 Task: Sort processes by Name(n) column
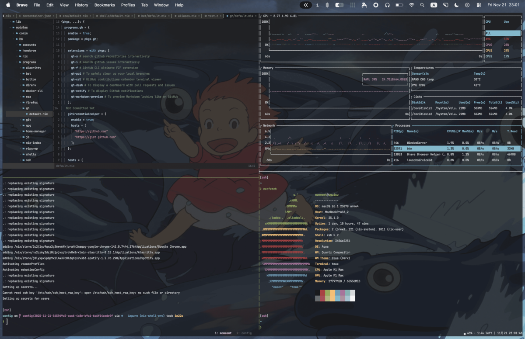pos(413,131)
